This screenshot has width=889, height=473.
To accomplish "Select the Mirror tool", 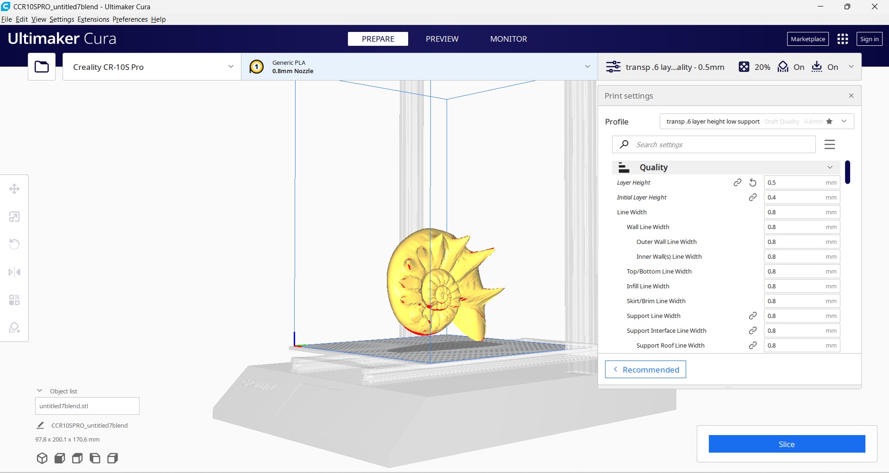I will click(x=14, y=272).
